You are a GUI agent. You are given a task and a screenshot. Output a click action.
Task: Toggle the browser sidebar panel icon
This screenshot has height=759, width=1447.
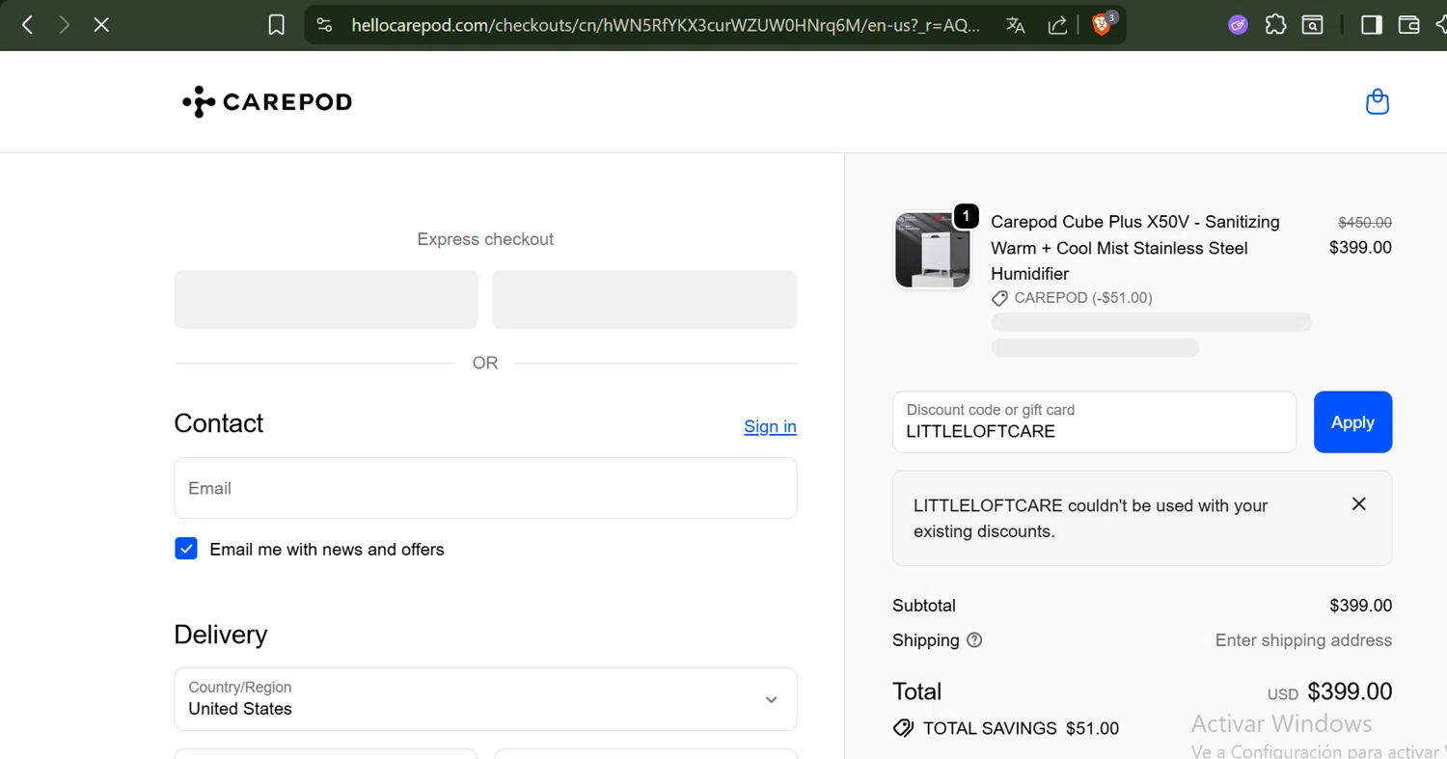pos(1372,25)
